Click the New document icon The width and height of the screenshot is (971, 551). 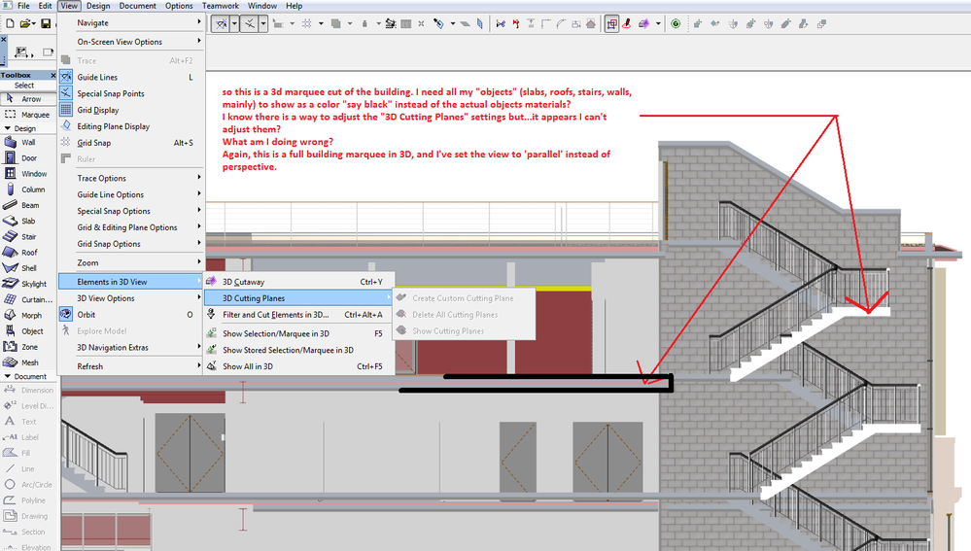(11, 23)
